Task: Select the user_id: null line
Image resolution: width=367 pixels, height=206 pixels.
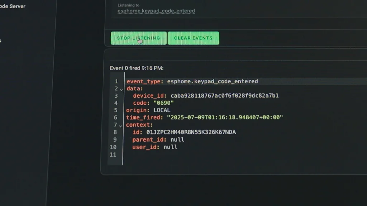Action: tap(155, 147)
